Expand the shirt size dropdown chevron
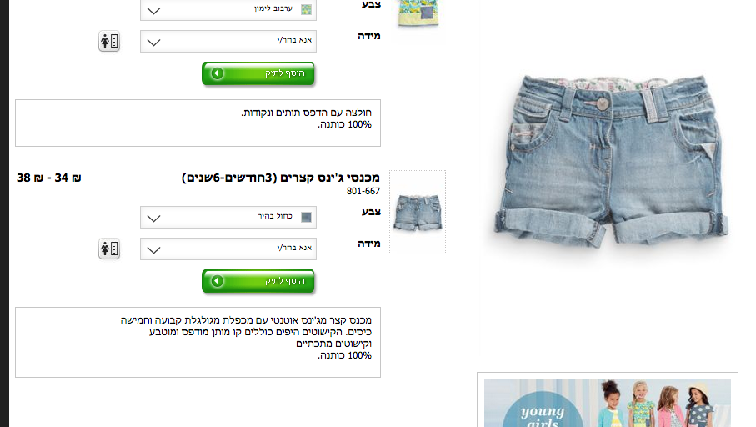Viewport: 756px width, 427px height. pyautogui.click(x=154, y=43)
